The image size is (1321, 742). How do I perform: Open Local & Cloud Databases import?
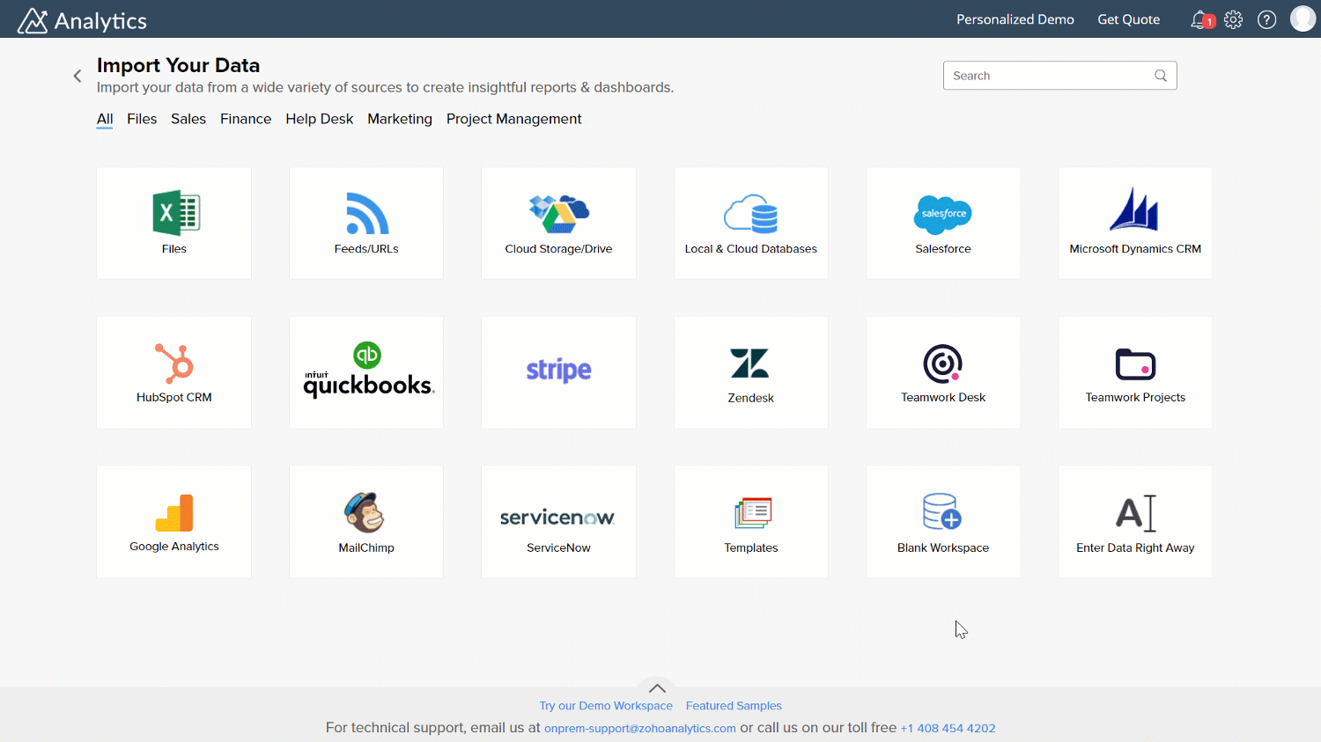751,223
